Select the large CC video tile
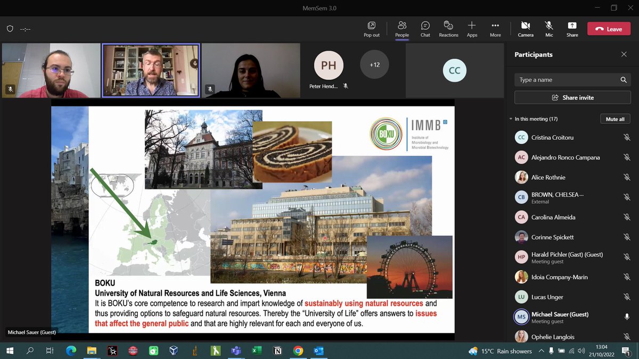Viewport: 639px width, 359px height. [x=454, y=70]
